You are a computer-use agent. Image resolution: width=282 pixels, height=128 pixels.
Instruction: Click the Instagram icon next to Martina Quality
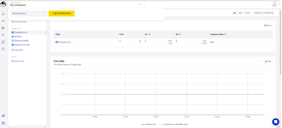(x=13, y=41)
